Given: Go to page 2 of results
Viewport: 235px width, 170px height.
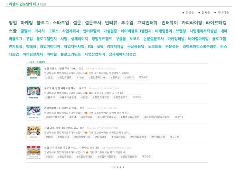Looking at the screenshot, I should pos(114,168).
